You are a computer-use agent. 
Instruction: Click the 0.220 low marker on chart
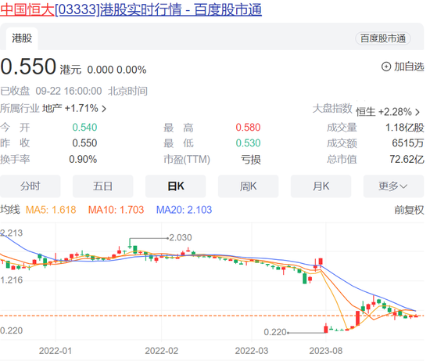pyautogui.click(x=274, y=332)
